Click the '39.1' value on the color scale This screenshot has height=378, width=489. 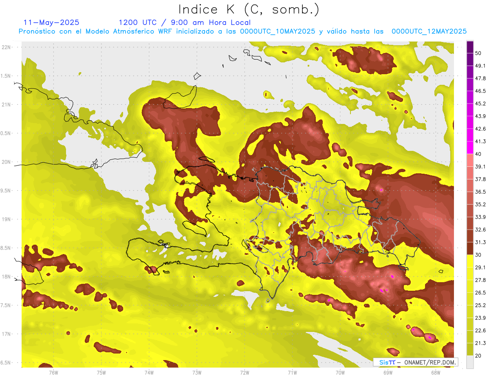pyautogui.click(x=480, y=167)
